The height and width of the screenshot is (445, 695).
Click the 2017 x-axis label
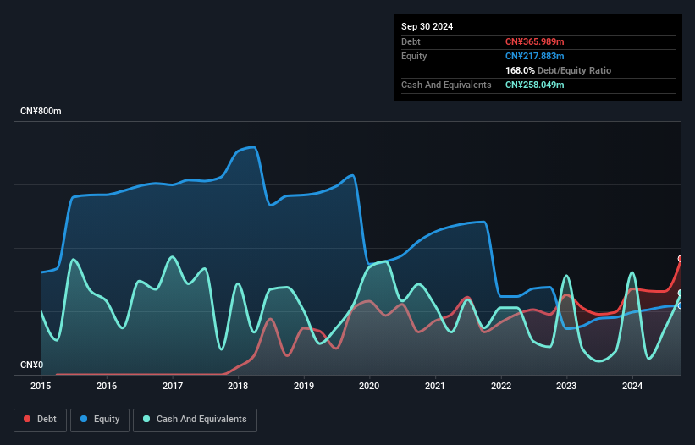[173, 386]
